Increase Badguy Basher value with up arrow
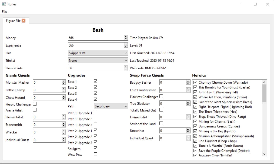The width and height of the screenshot is (274, 164). (188, 81)
